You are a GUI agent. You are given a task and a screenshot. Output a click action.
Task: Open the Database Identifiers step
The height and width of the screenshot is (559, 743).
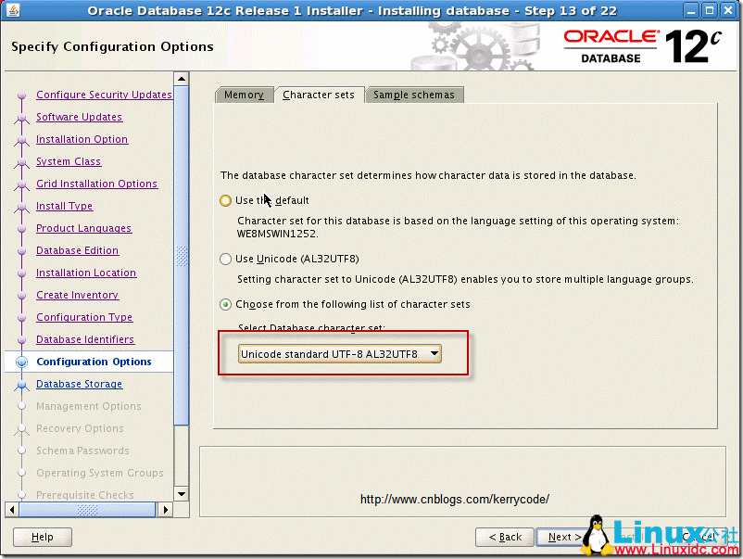pos(85,339)
